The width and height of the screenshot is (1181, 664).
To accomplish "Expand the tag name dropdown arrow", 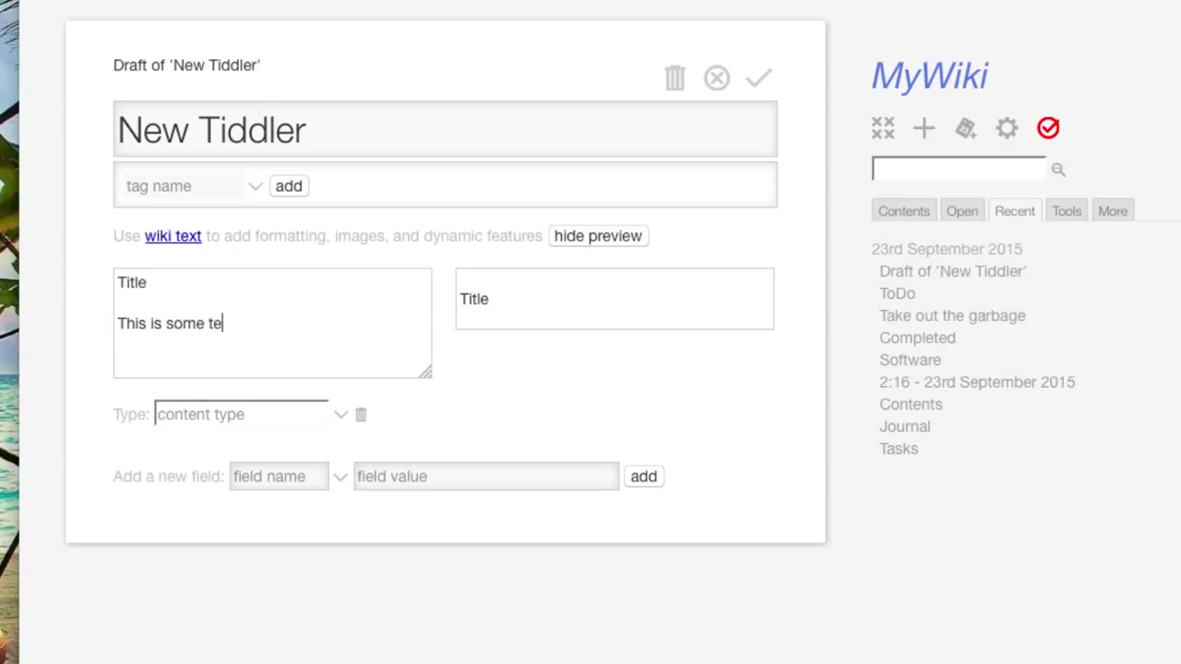I will 255,186.
